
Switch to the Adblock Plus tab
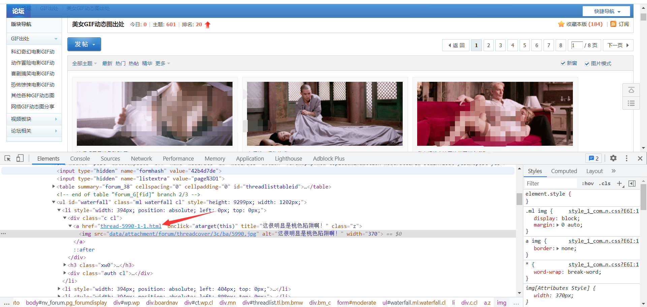[329, 159]
